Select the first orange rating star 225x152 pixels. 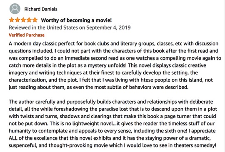(12, 20)
